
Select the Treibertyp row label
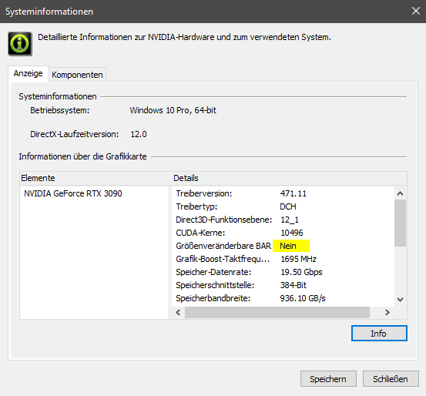tap(196, 206)
